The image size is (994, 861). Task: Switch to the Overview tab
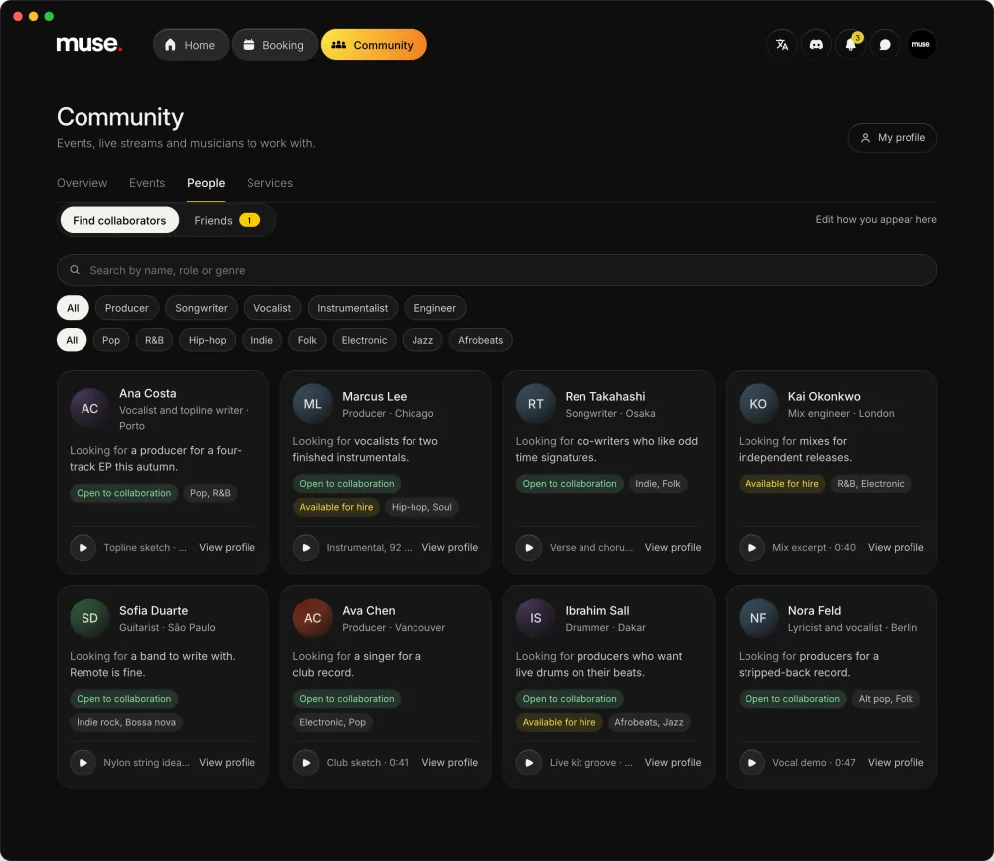click(82, 183)
